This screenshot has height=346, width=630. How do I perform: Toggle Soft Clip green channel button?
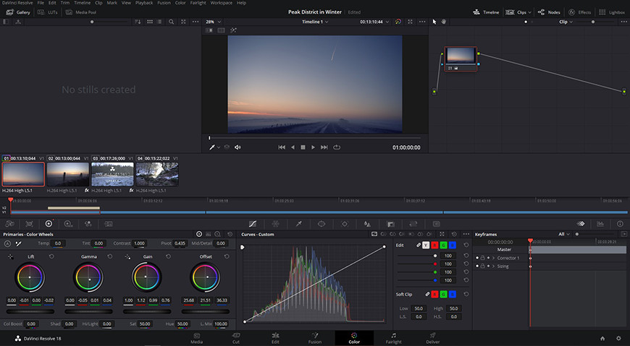click(444, 294)
